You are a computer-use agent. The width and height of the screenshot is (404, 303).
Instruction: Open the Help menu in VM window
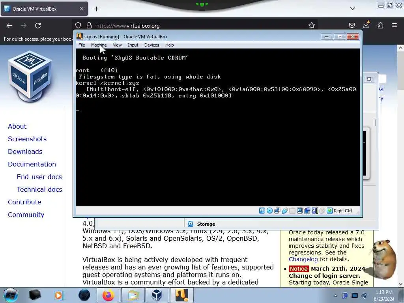click(170, 45)
